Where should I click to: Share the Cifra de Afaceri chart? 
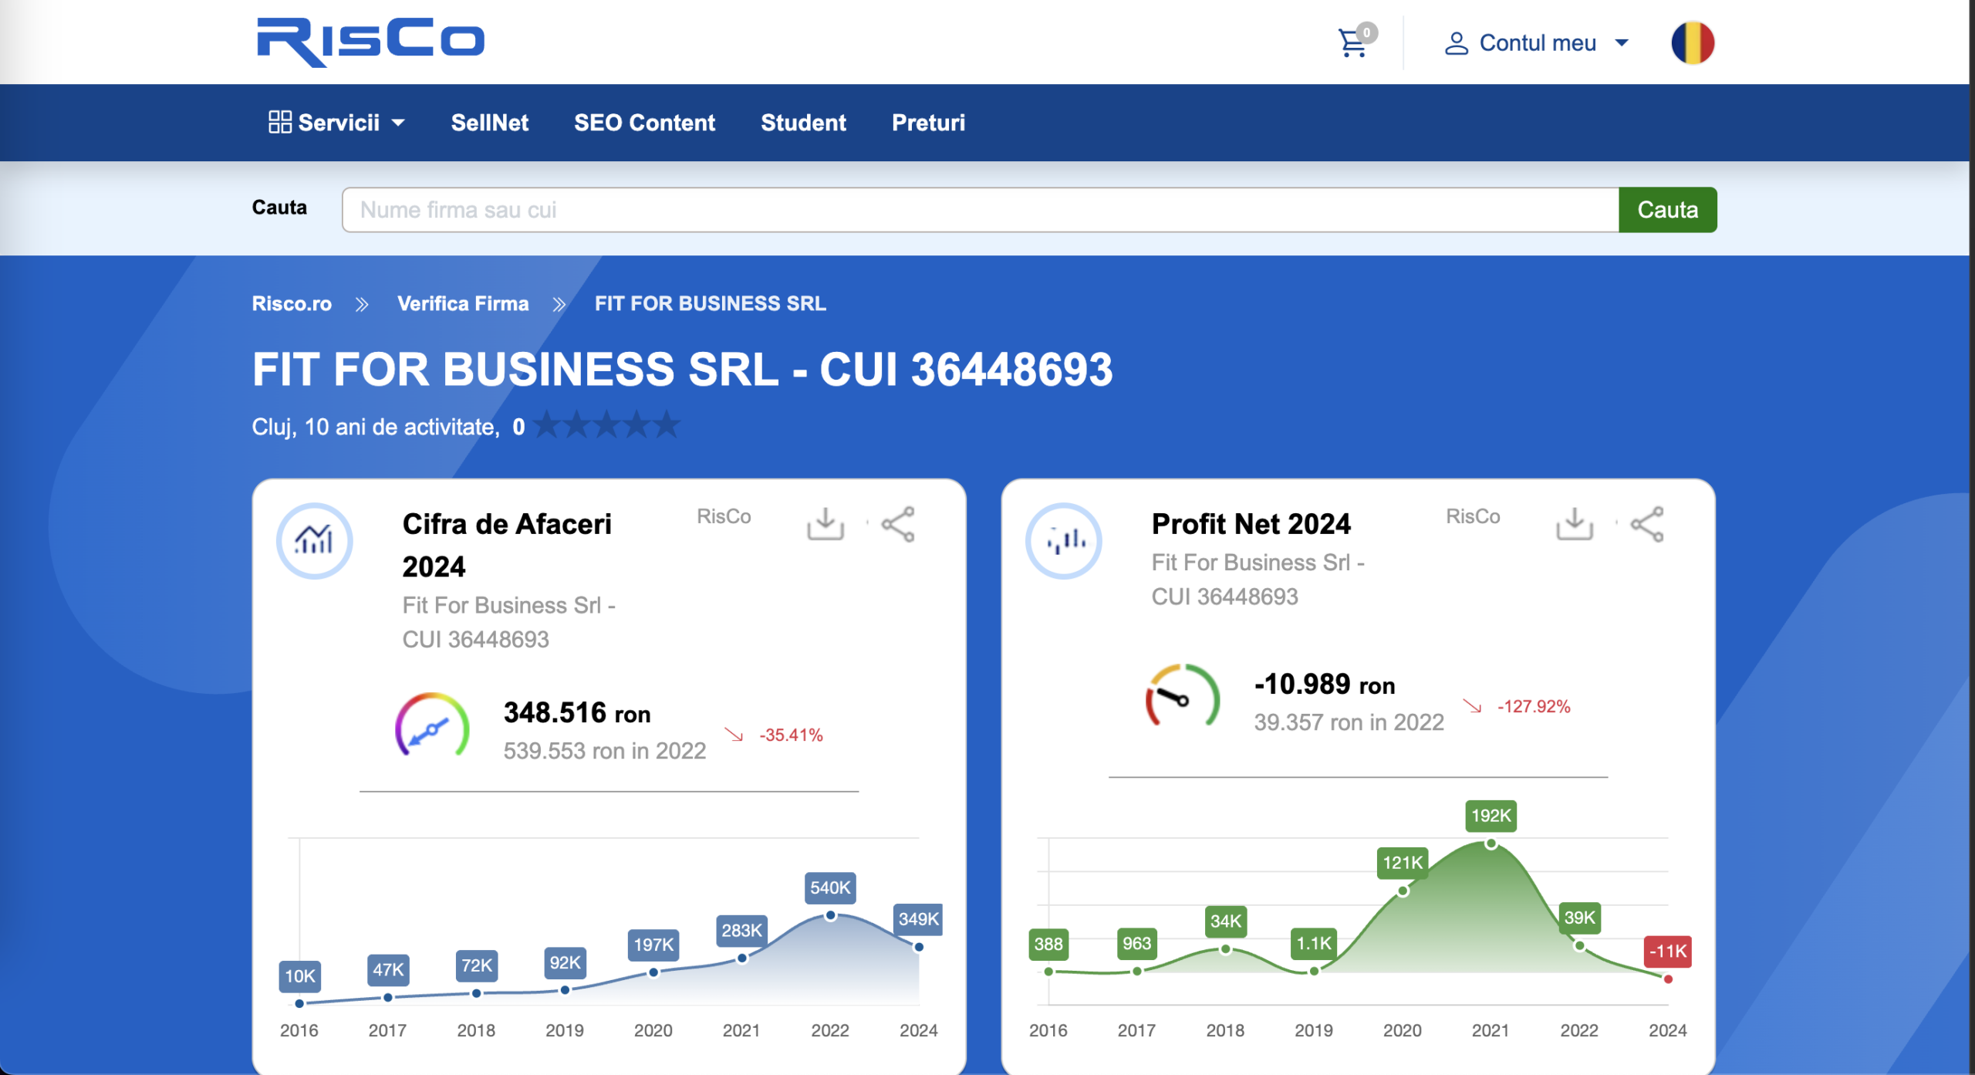point(898,524)
